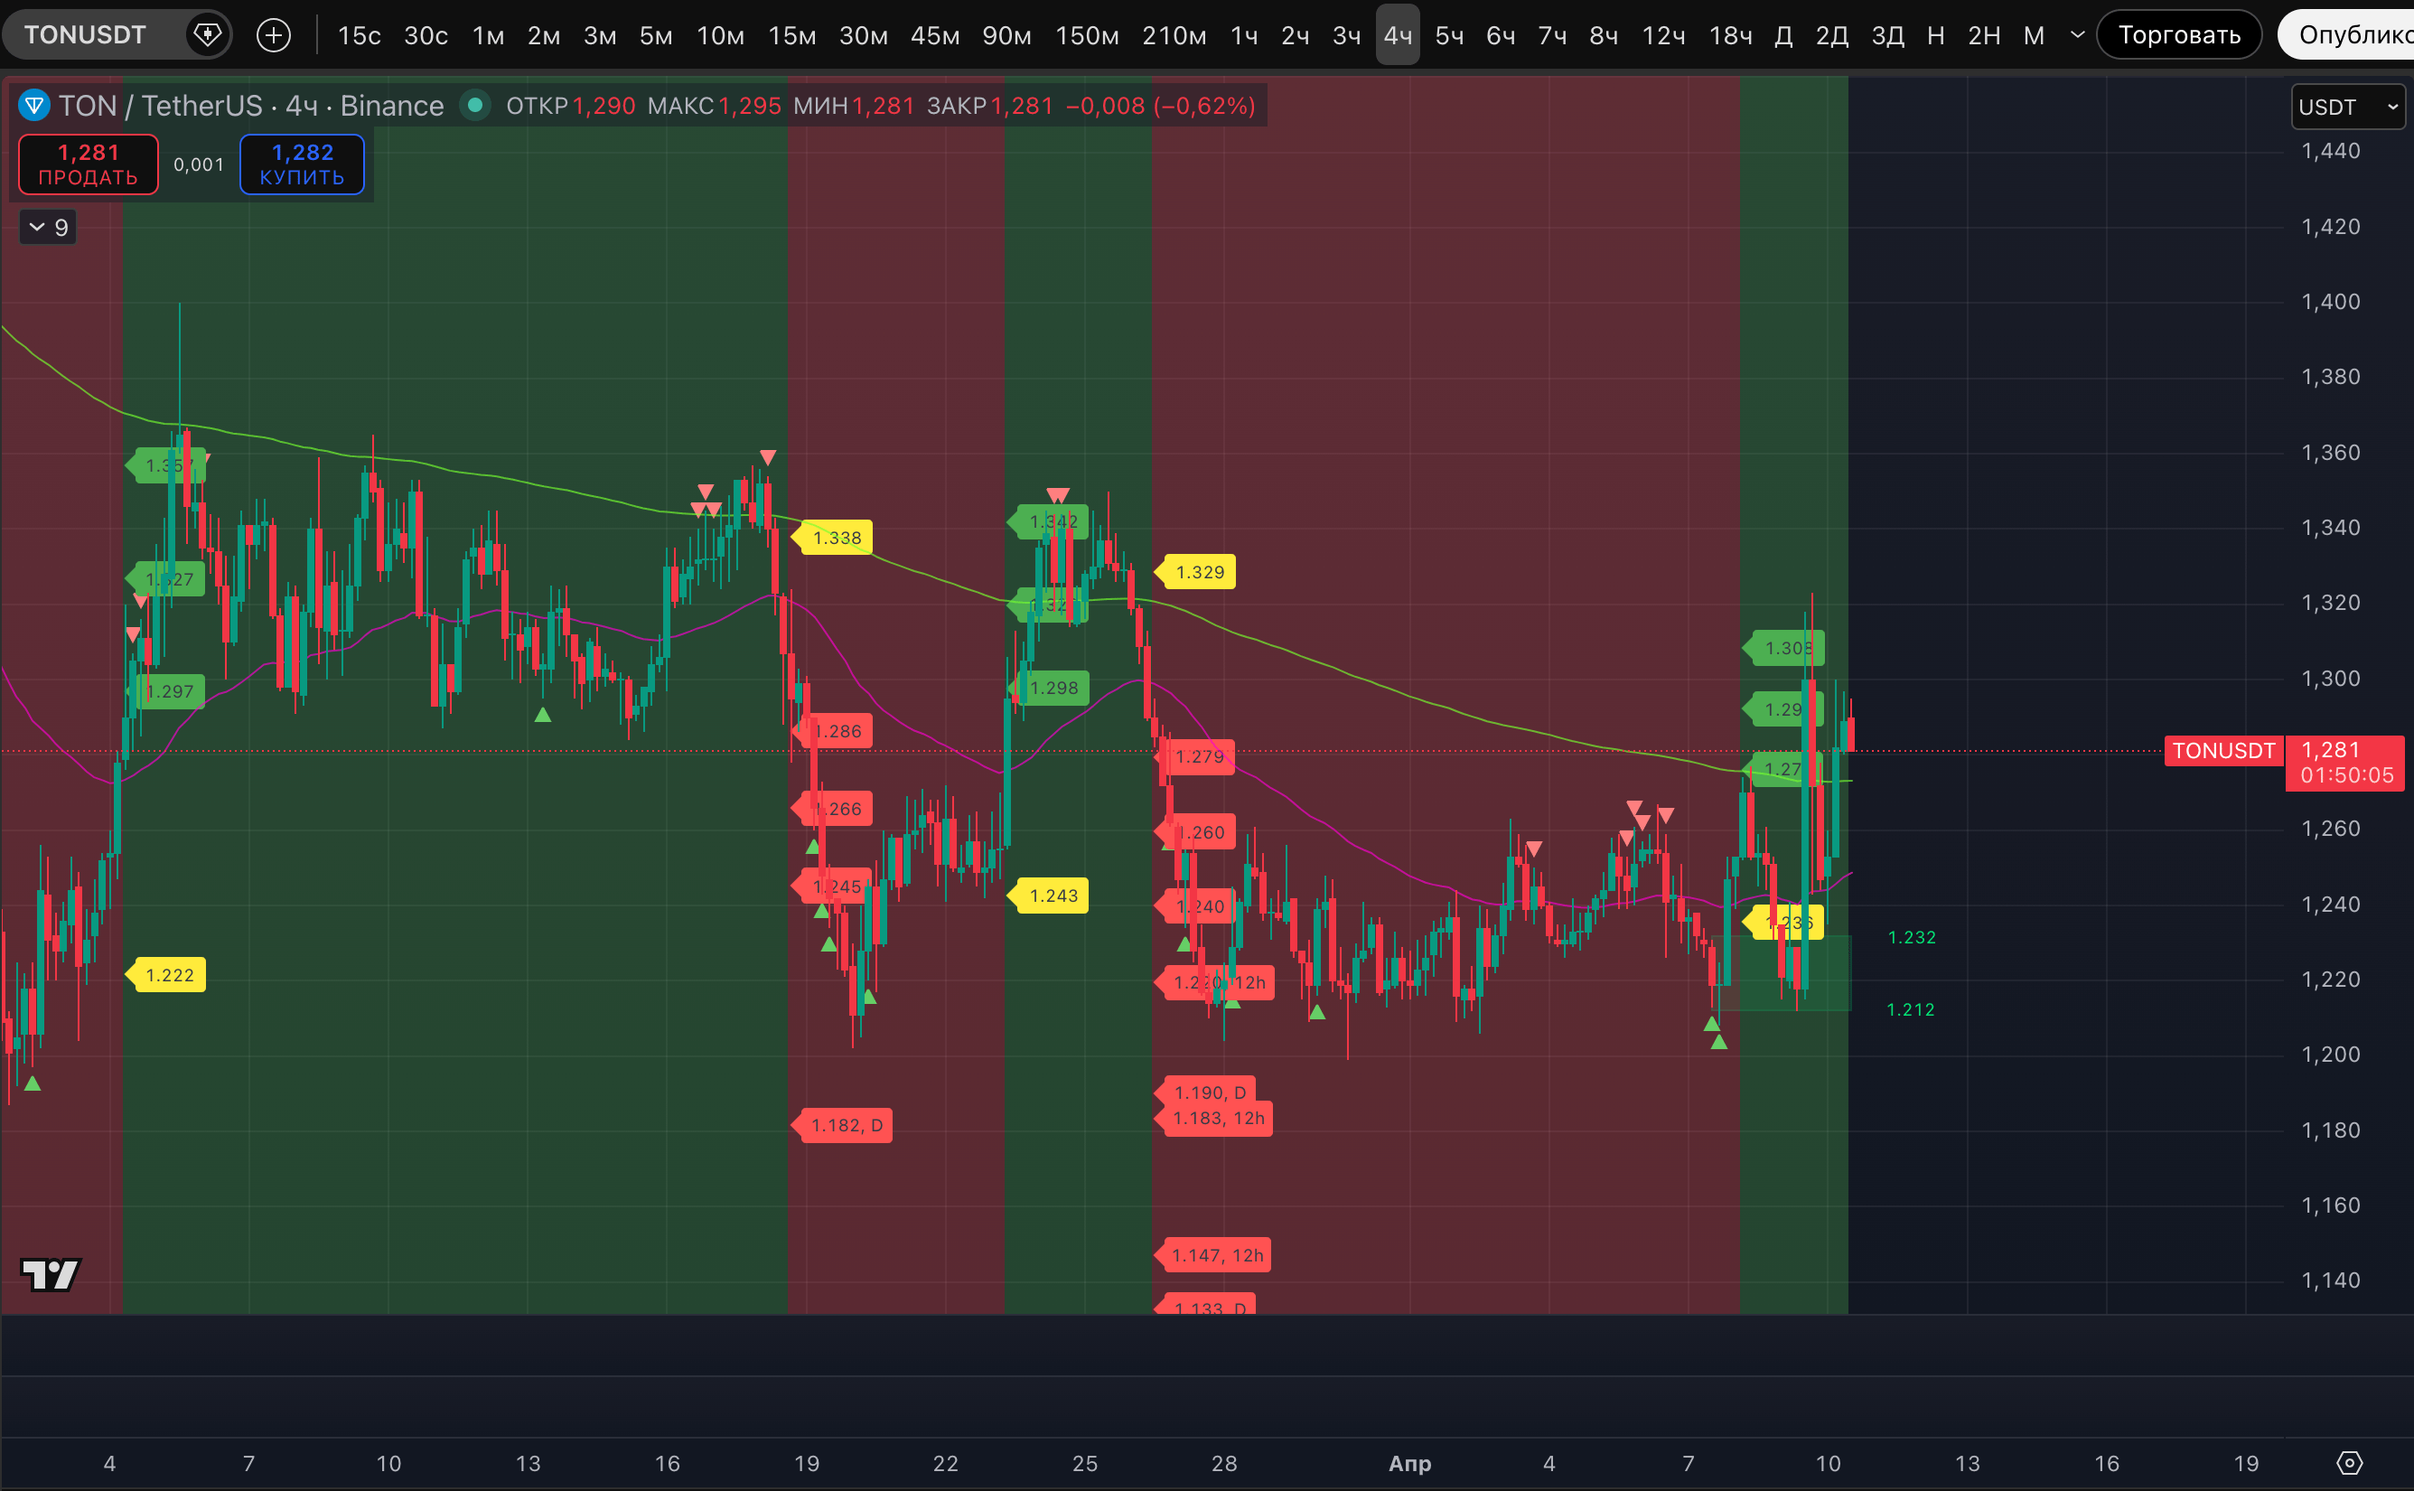Viewport: 2414px width, 1491px height.
Task: Select the 15м timeframe
Action: point(791,35)
